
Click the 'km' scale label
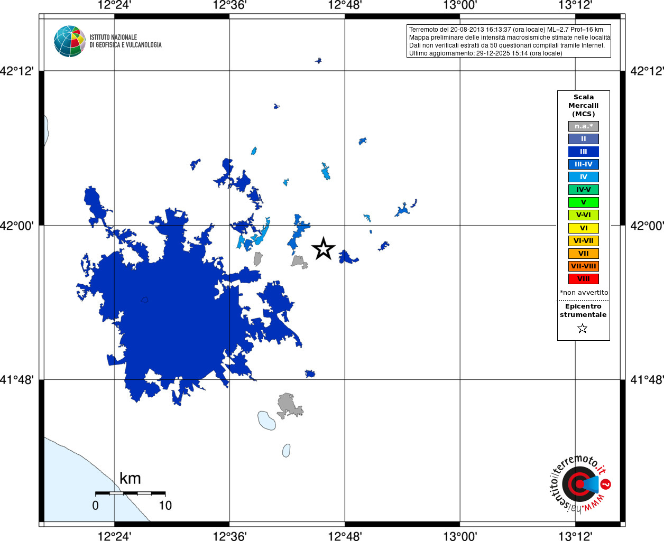click(130, 478)
